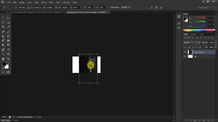Select the Paint Bucket tool
The height and width of the screenshot is (122, 218).
pyautogui.click(x=8, y=41)
